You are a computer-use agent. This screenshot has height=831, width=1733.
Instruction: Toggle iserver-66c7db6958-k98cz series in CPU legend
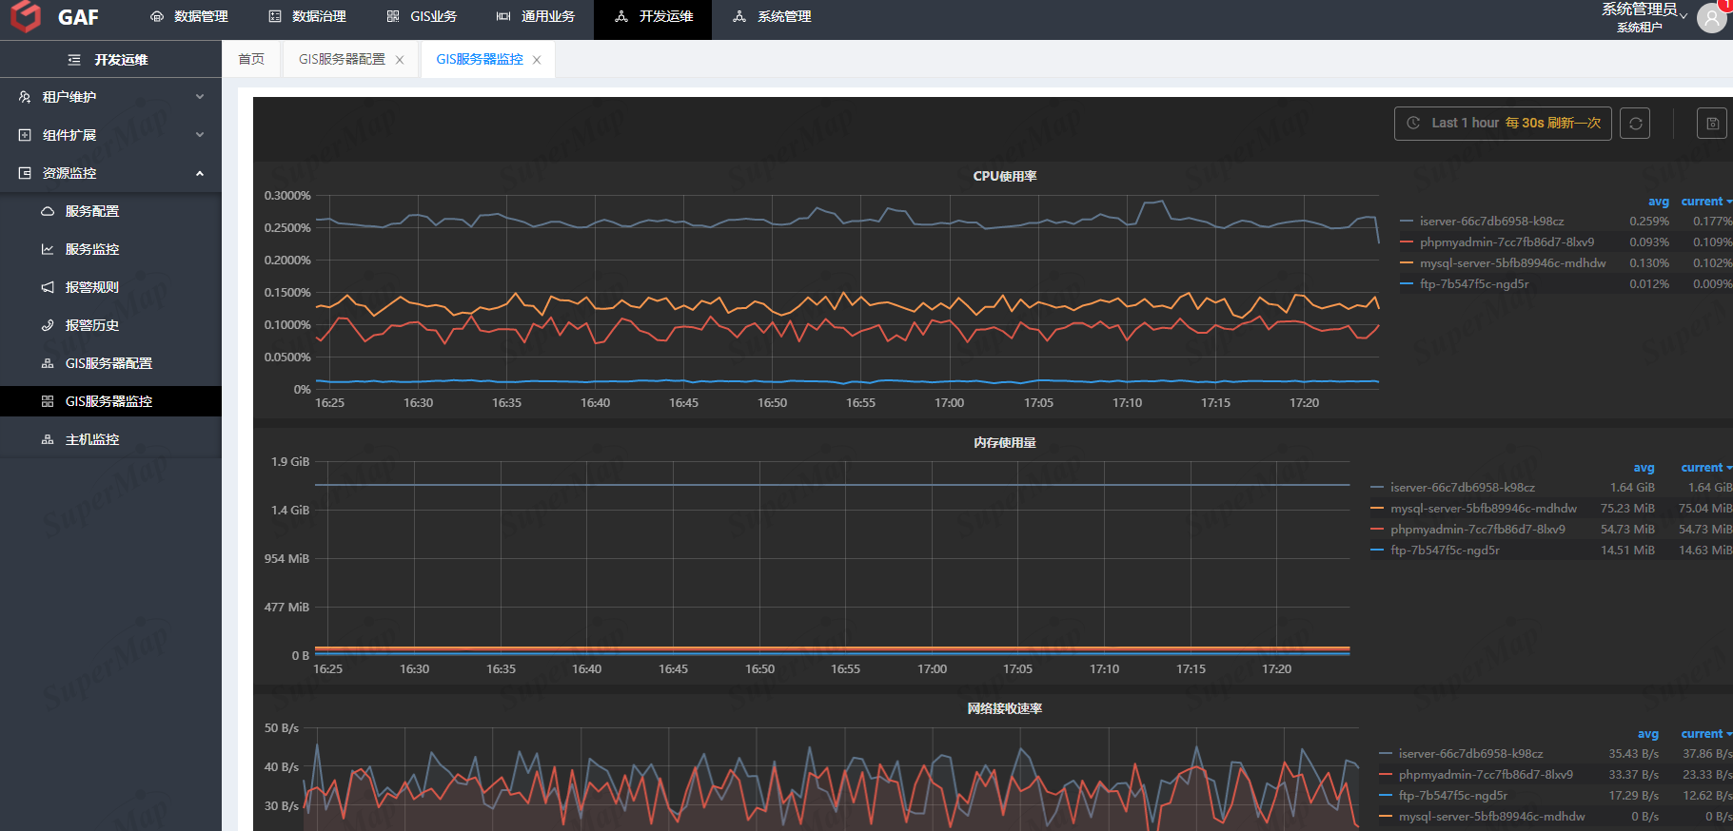click(x=1491, y=222)
